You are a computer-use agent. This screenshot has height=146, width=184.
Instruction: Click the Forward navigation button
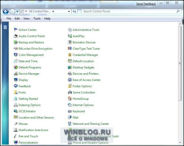pyautogui.click(x=13, y=12)
